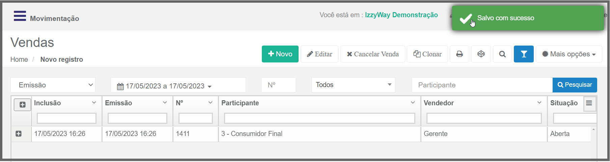This screenshot has width=610, height=162.
Task: Toggle the blue filter funnel button
Action: tap(524, 54)
